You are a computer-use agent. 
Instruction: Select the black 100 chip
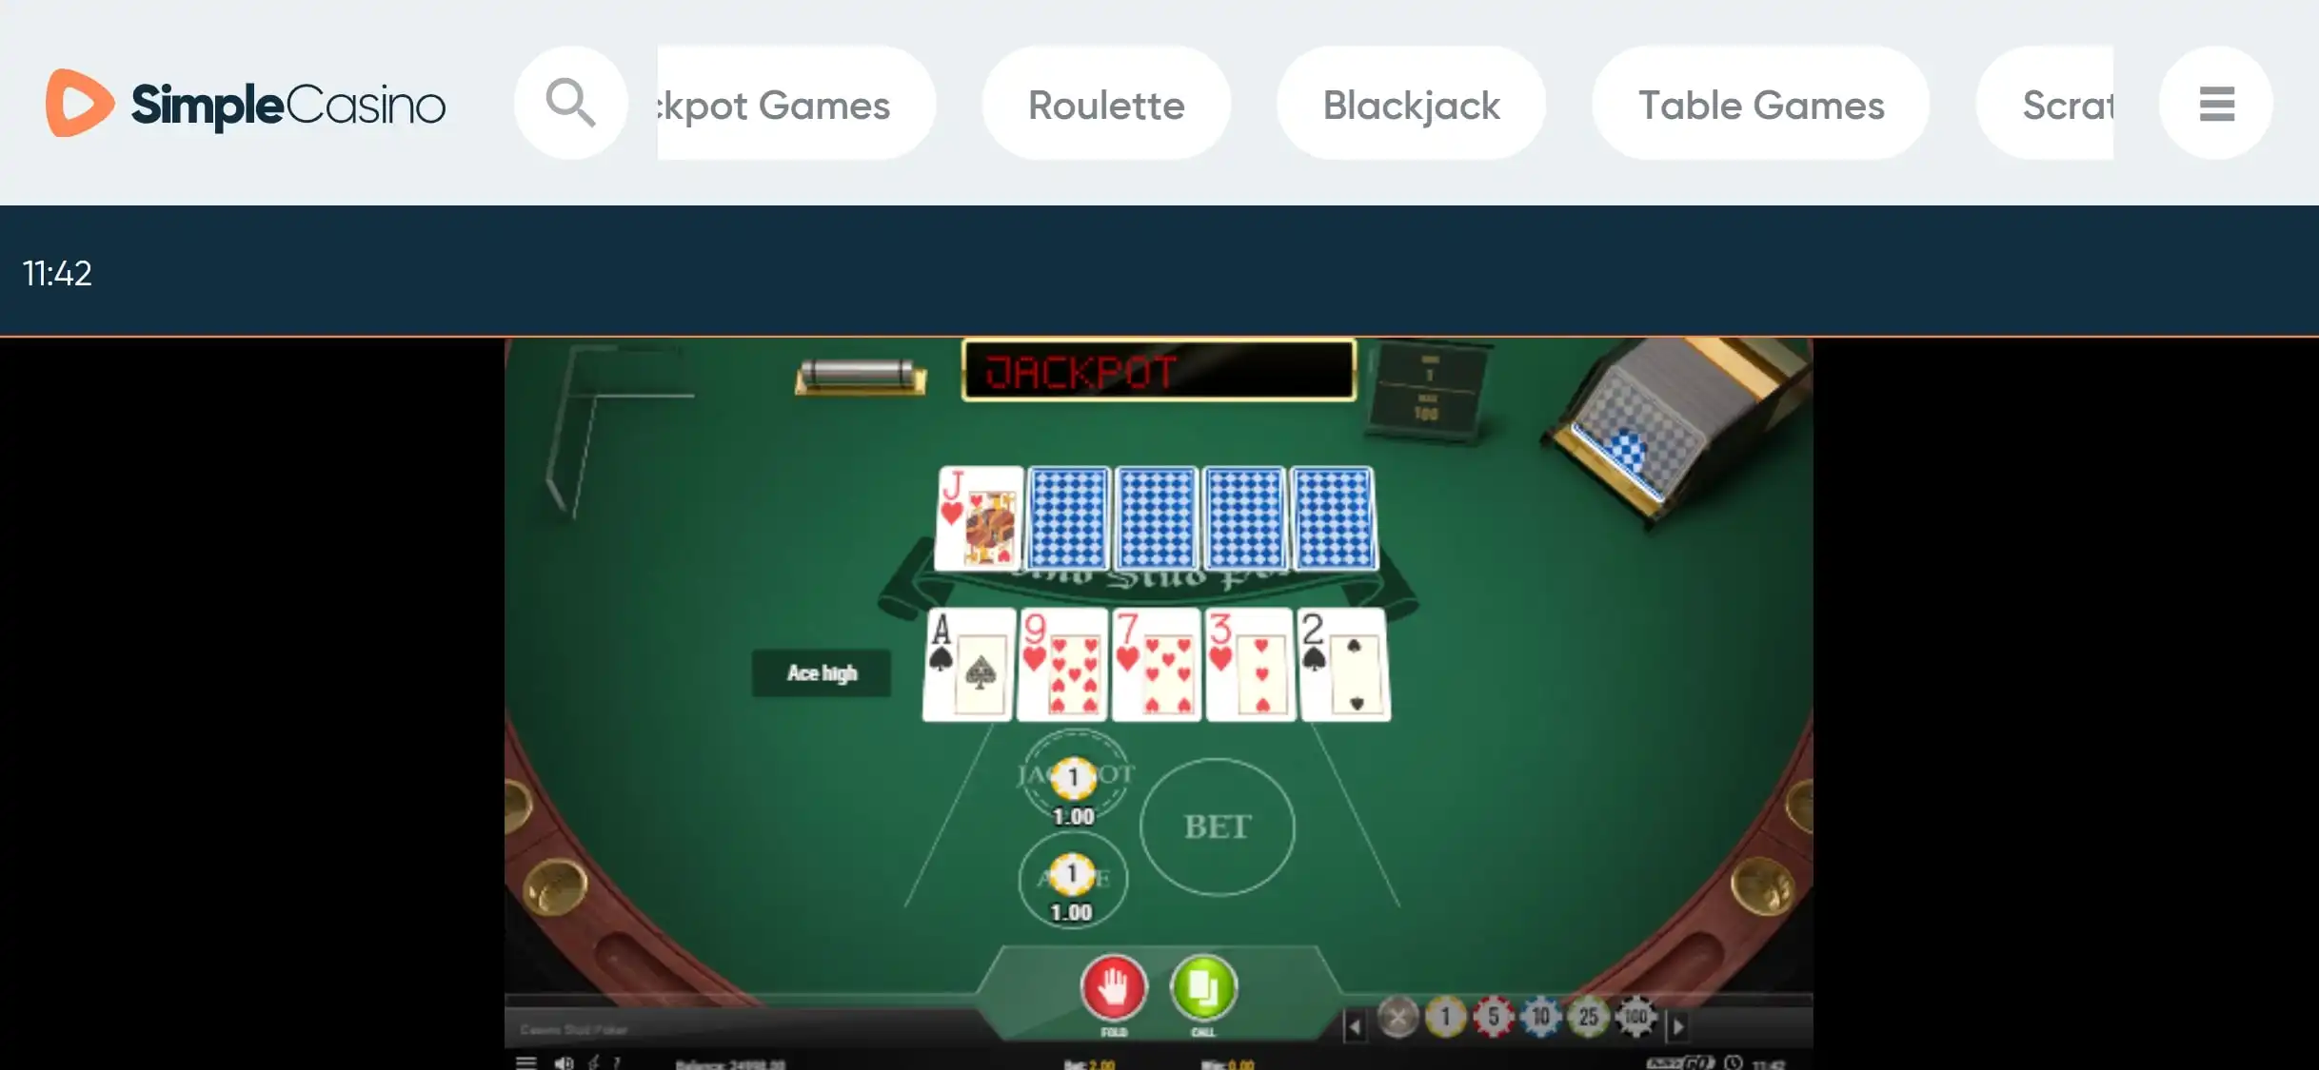1635,1018
